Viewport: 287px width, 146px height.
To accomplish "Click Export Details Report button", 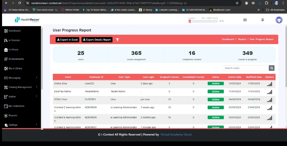I will [97, 40].
